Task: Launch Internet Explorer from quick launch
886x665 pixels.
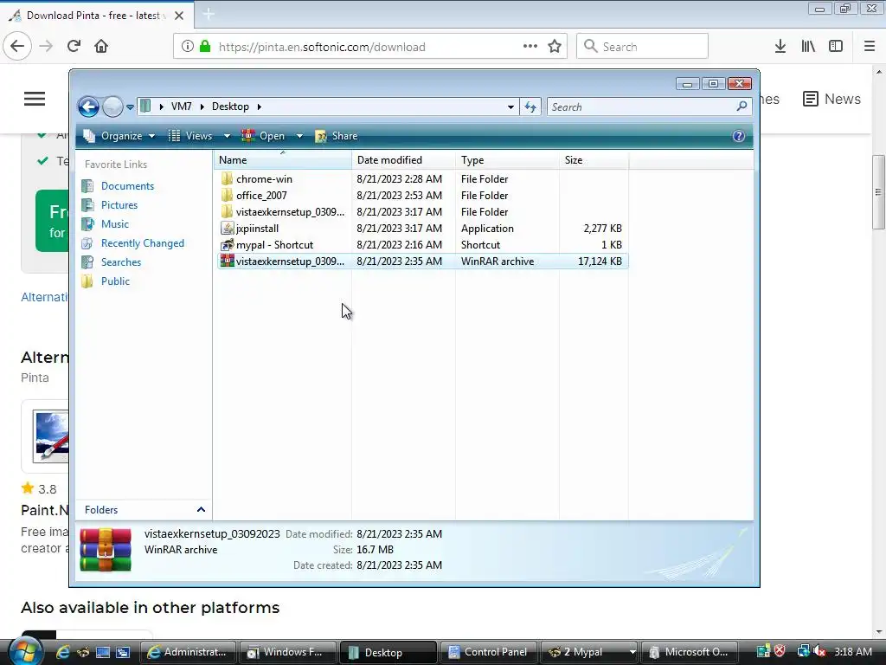Action: (62, 652)
